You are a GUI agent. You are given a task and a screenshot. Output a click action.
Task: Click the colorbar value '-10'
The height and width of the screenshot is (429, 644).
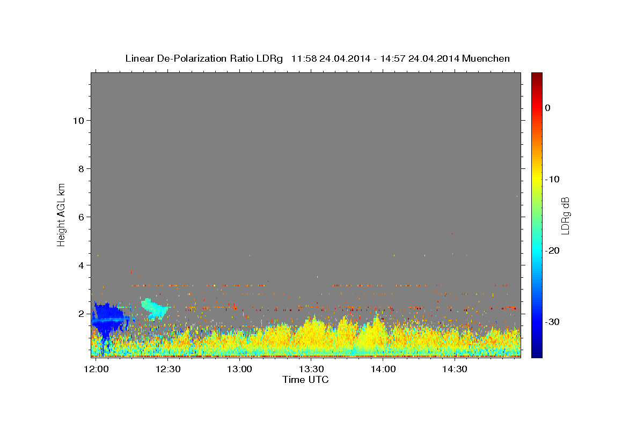click(553, 179)
